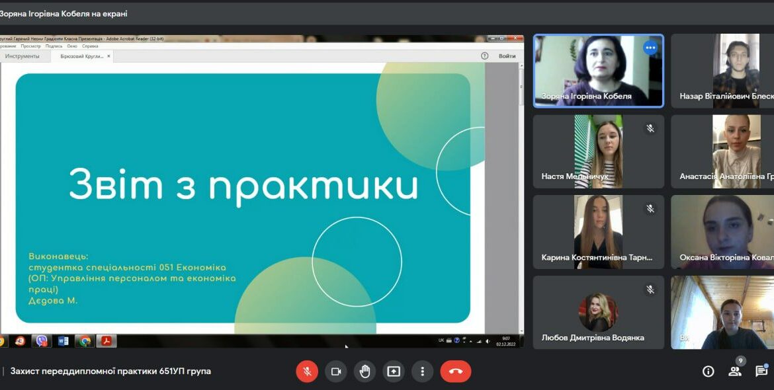Open meeting details info icon

[x=709, y=371]
